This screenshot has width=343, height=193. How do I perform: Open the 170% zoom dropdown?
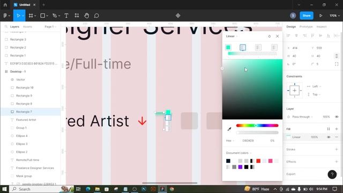click(334, 16)
